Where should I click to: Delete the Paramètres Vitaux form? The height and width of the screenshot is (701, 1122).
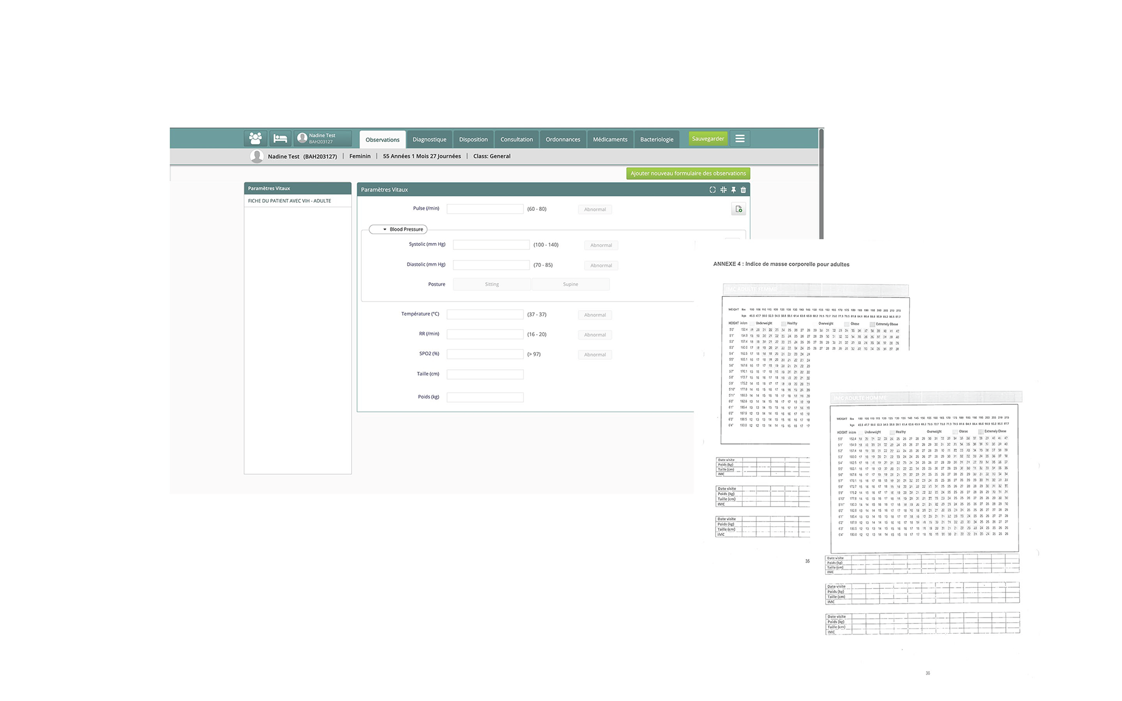pyautogui.click(x=743, y=190)
